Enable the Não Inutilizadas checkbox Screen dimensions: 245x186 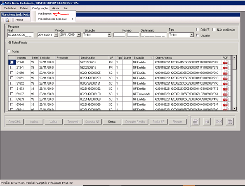pos(214,29)
